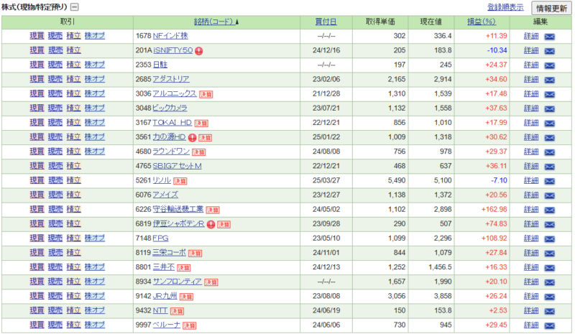575x334 pixels.
Task: Collapse the 株式(現物/特定預り) section
Action: click(x=75, y=7)
